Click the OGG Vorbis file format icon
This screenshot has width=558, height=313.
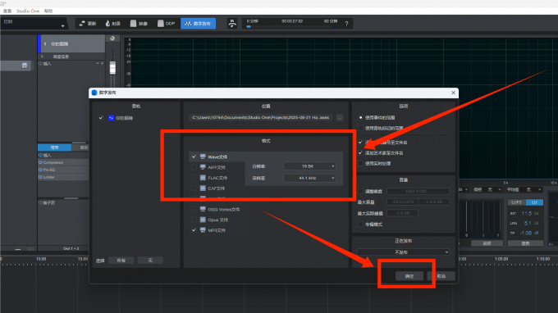point(203,209)
